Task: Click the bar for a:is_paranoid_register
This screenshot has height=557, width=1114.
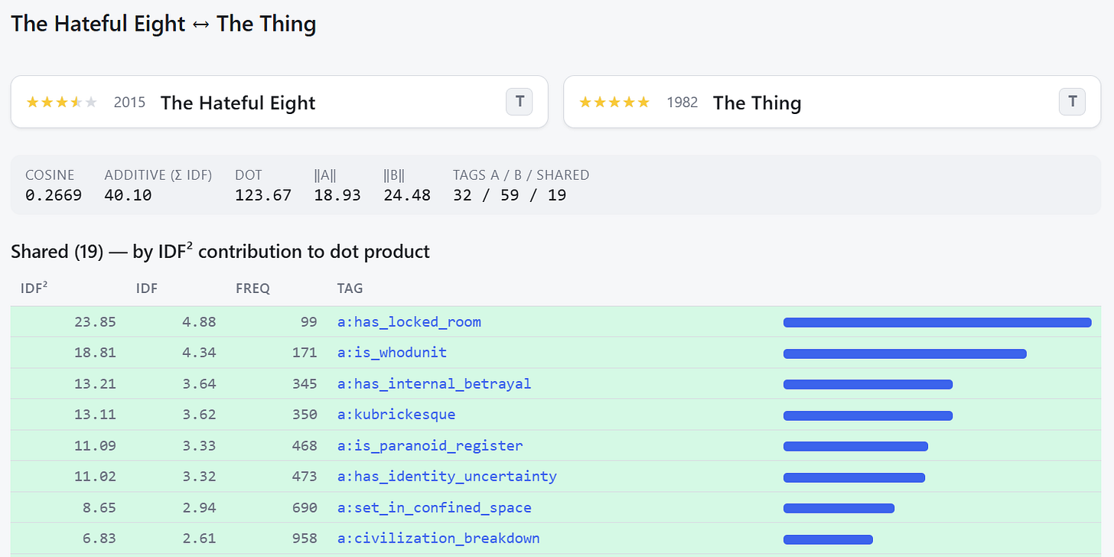Action: point(855,447)
